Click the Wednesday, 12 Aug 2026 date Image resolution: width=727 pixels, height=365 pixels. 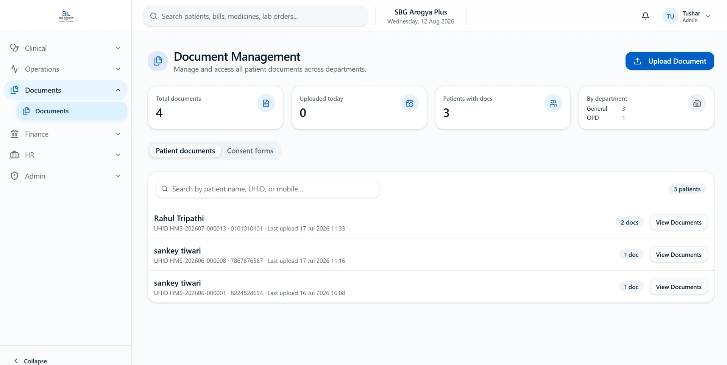pyautogui.click(x=421, y=22)
